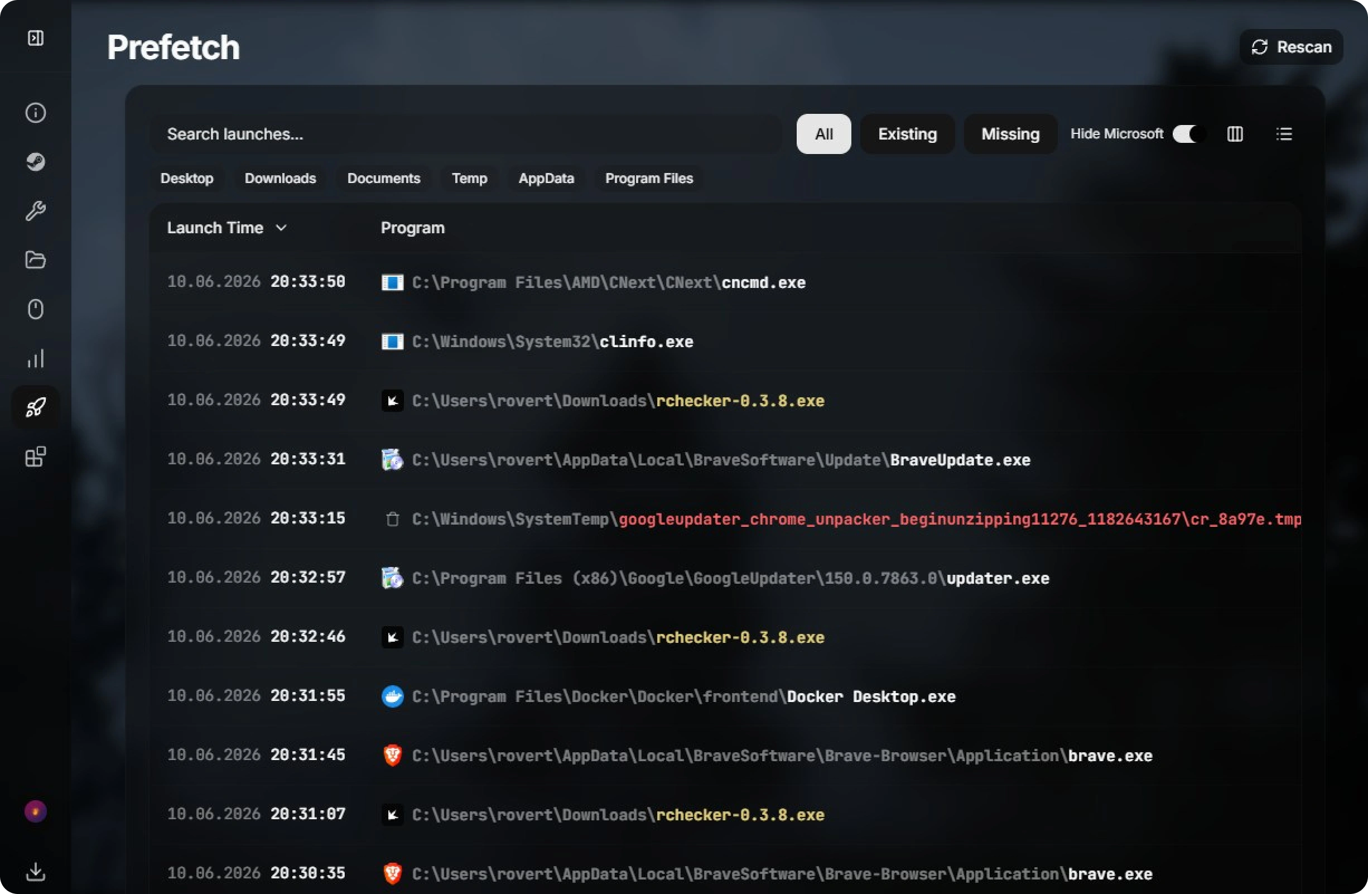
Task: Toggle the Hide Microsoft switch
Action: coord(1189,134)
